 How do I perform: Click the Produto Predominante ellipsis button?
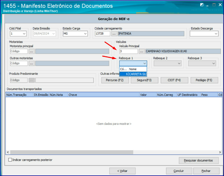tap(32, 80)
